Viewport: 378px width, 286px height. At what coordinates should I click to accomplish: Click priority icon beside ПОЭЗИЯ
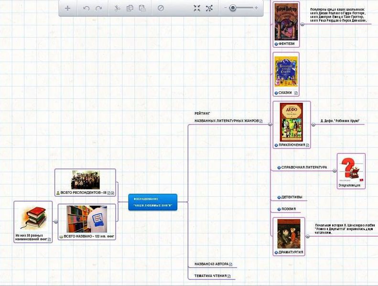pos(279,209)
